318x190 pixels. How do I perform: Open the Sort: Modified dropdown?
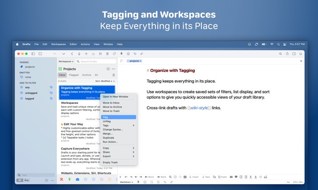[105, 81]
